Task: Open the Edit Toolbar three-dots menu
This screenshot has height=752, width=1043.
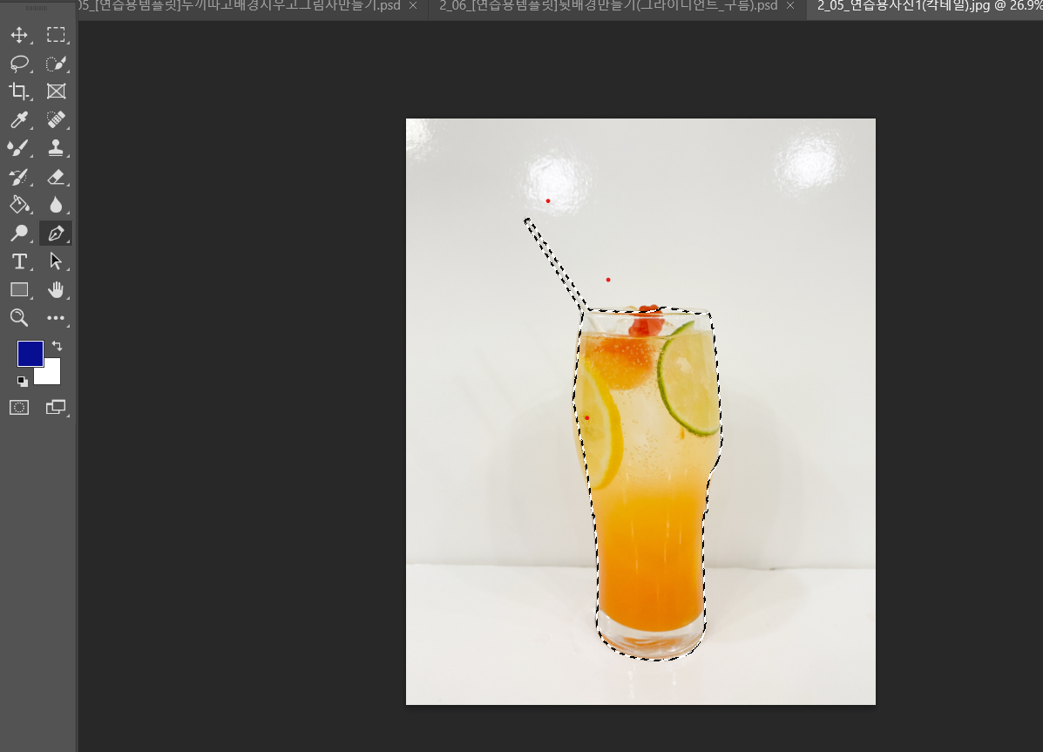Action: pos(56,318)
